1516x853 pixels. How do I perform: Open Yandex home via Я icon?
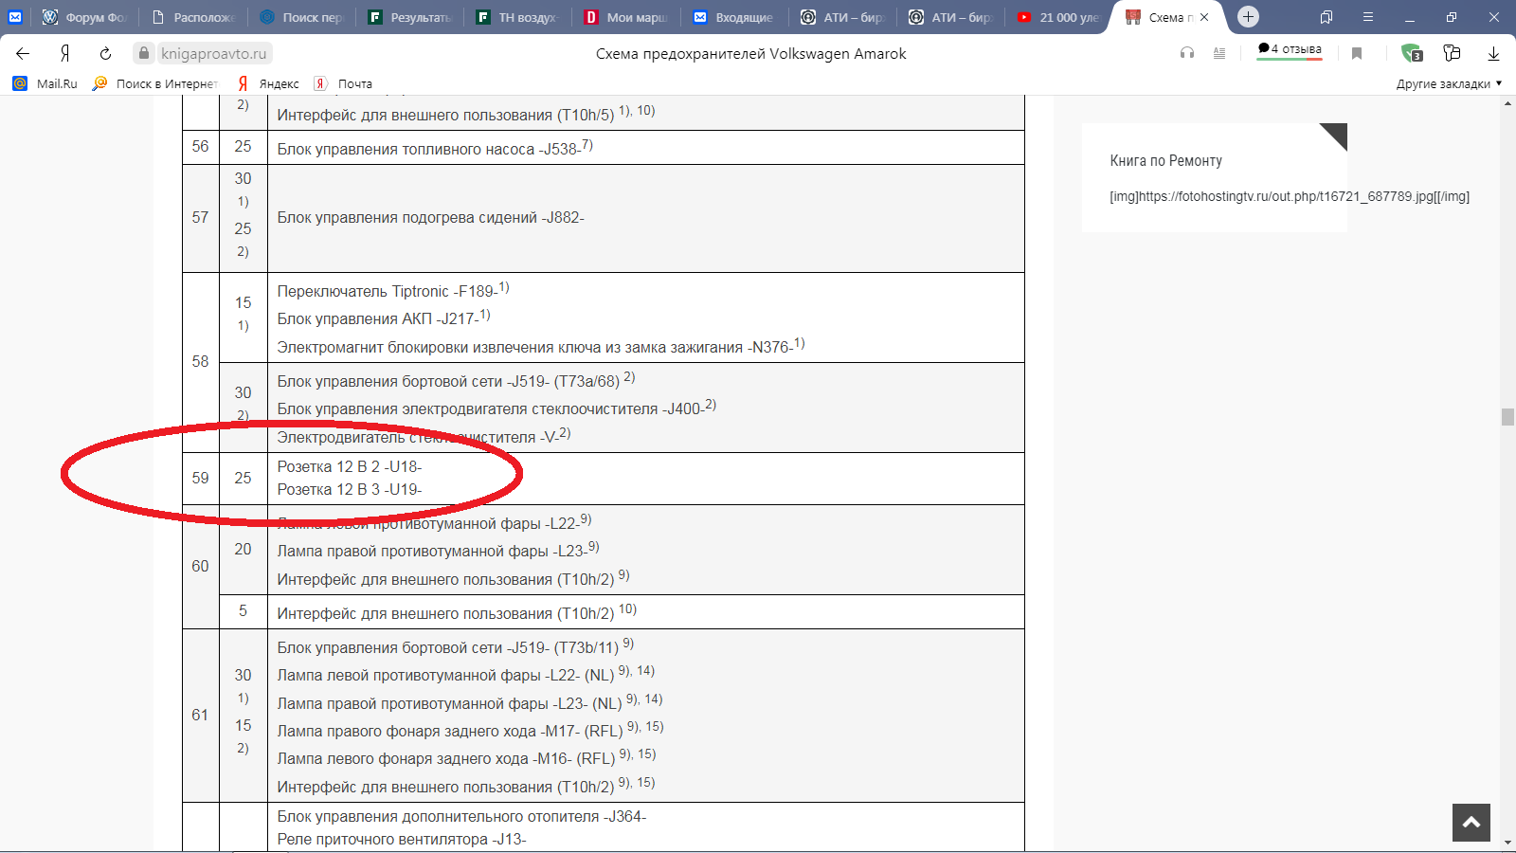coord(64,53)
